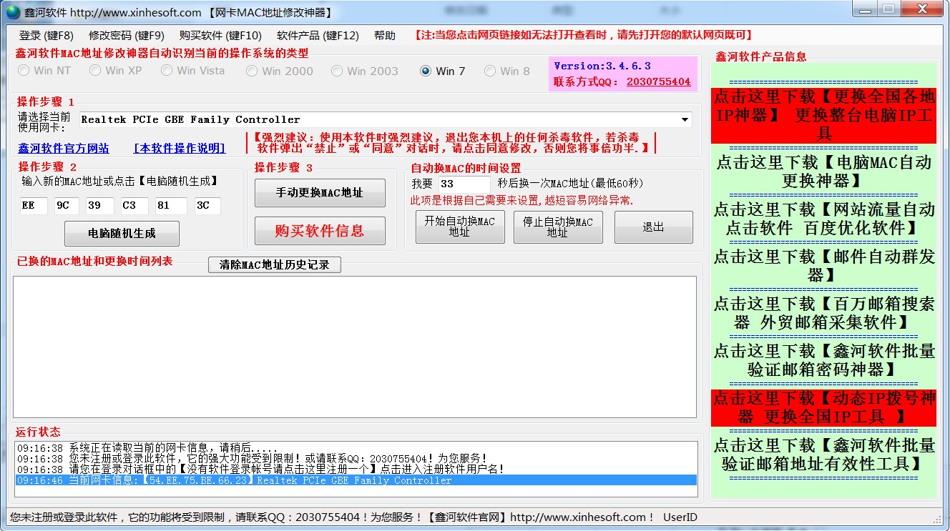This screenshot has width=950, height=531.
Task: Click third MAC byte field 39
Action: point(99,206)
